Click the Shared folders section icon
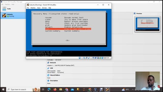 48,75
